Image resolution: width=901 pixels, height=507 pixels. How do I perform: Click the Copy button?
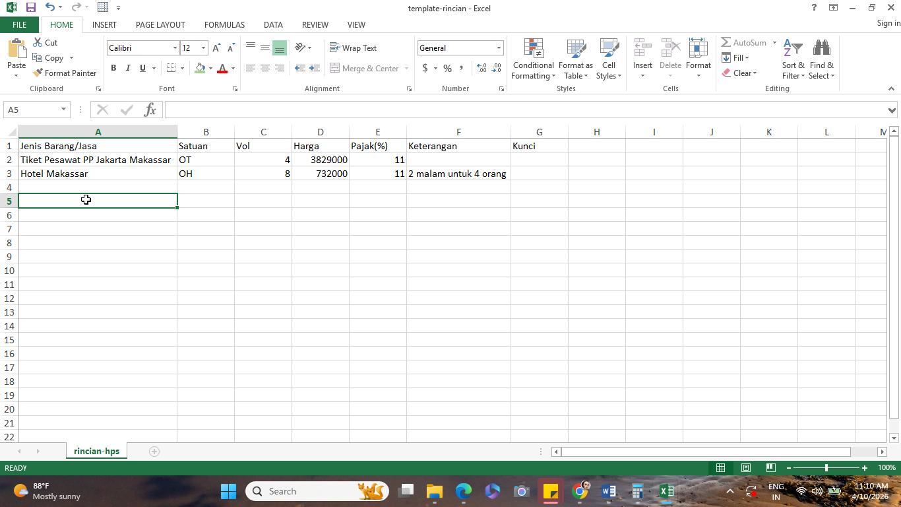(47, 57)
